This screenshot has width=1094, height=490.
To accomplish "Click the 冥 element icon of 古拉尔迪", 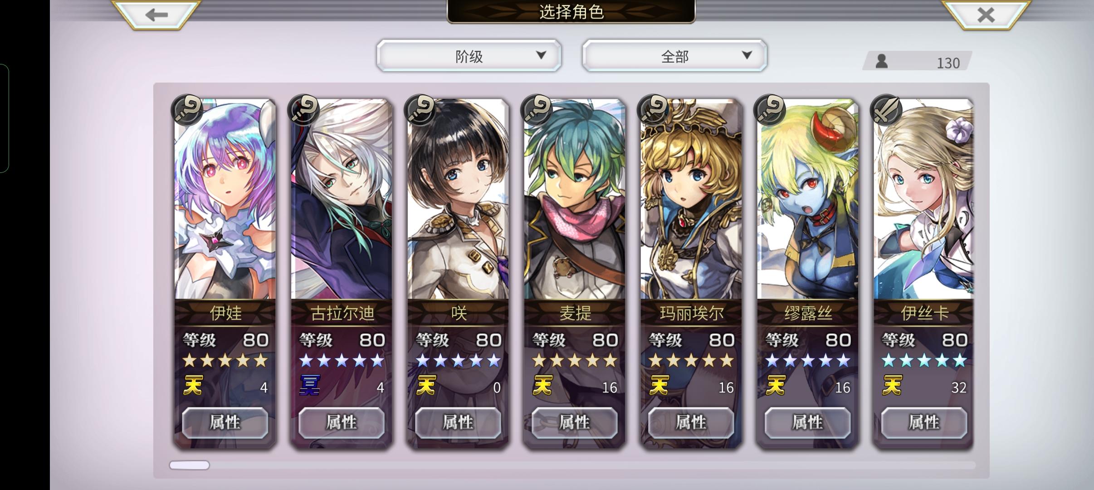I will (x=310, y=386).
